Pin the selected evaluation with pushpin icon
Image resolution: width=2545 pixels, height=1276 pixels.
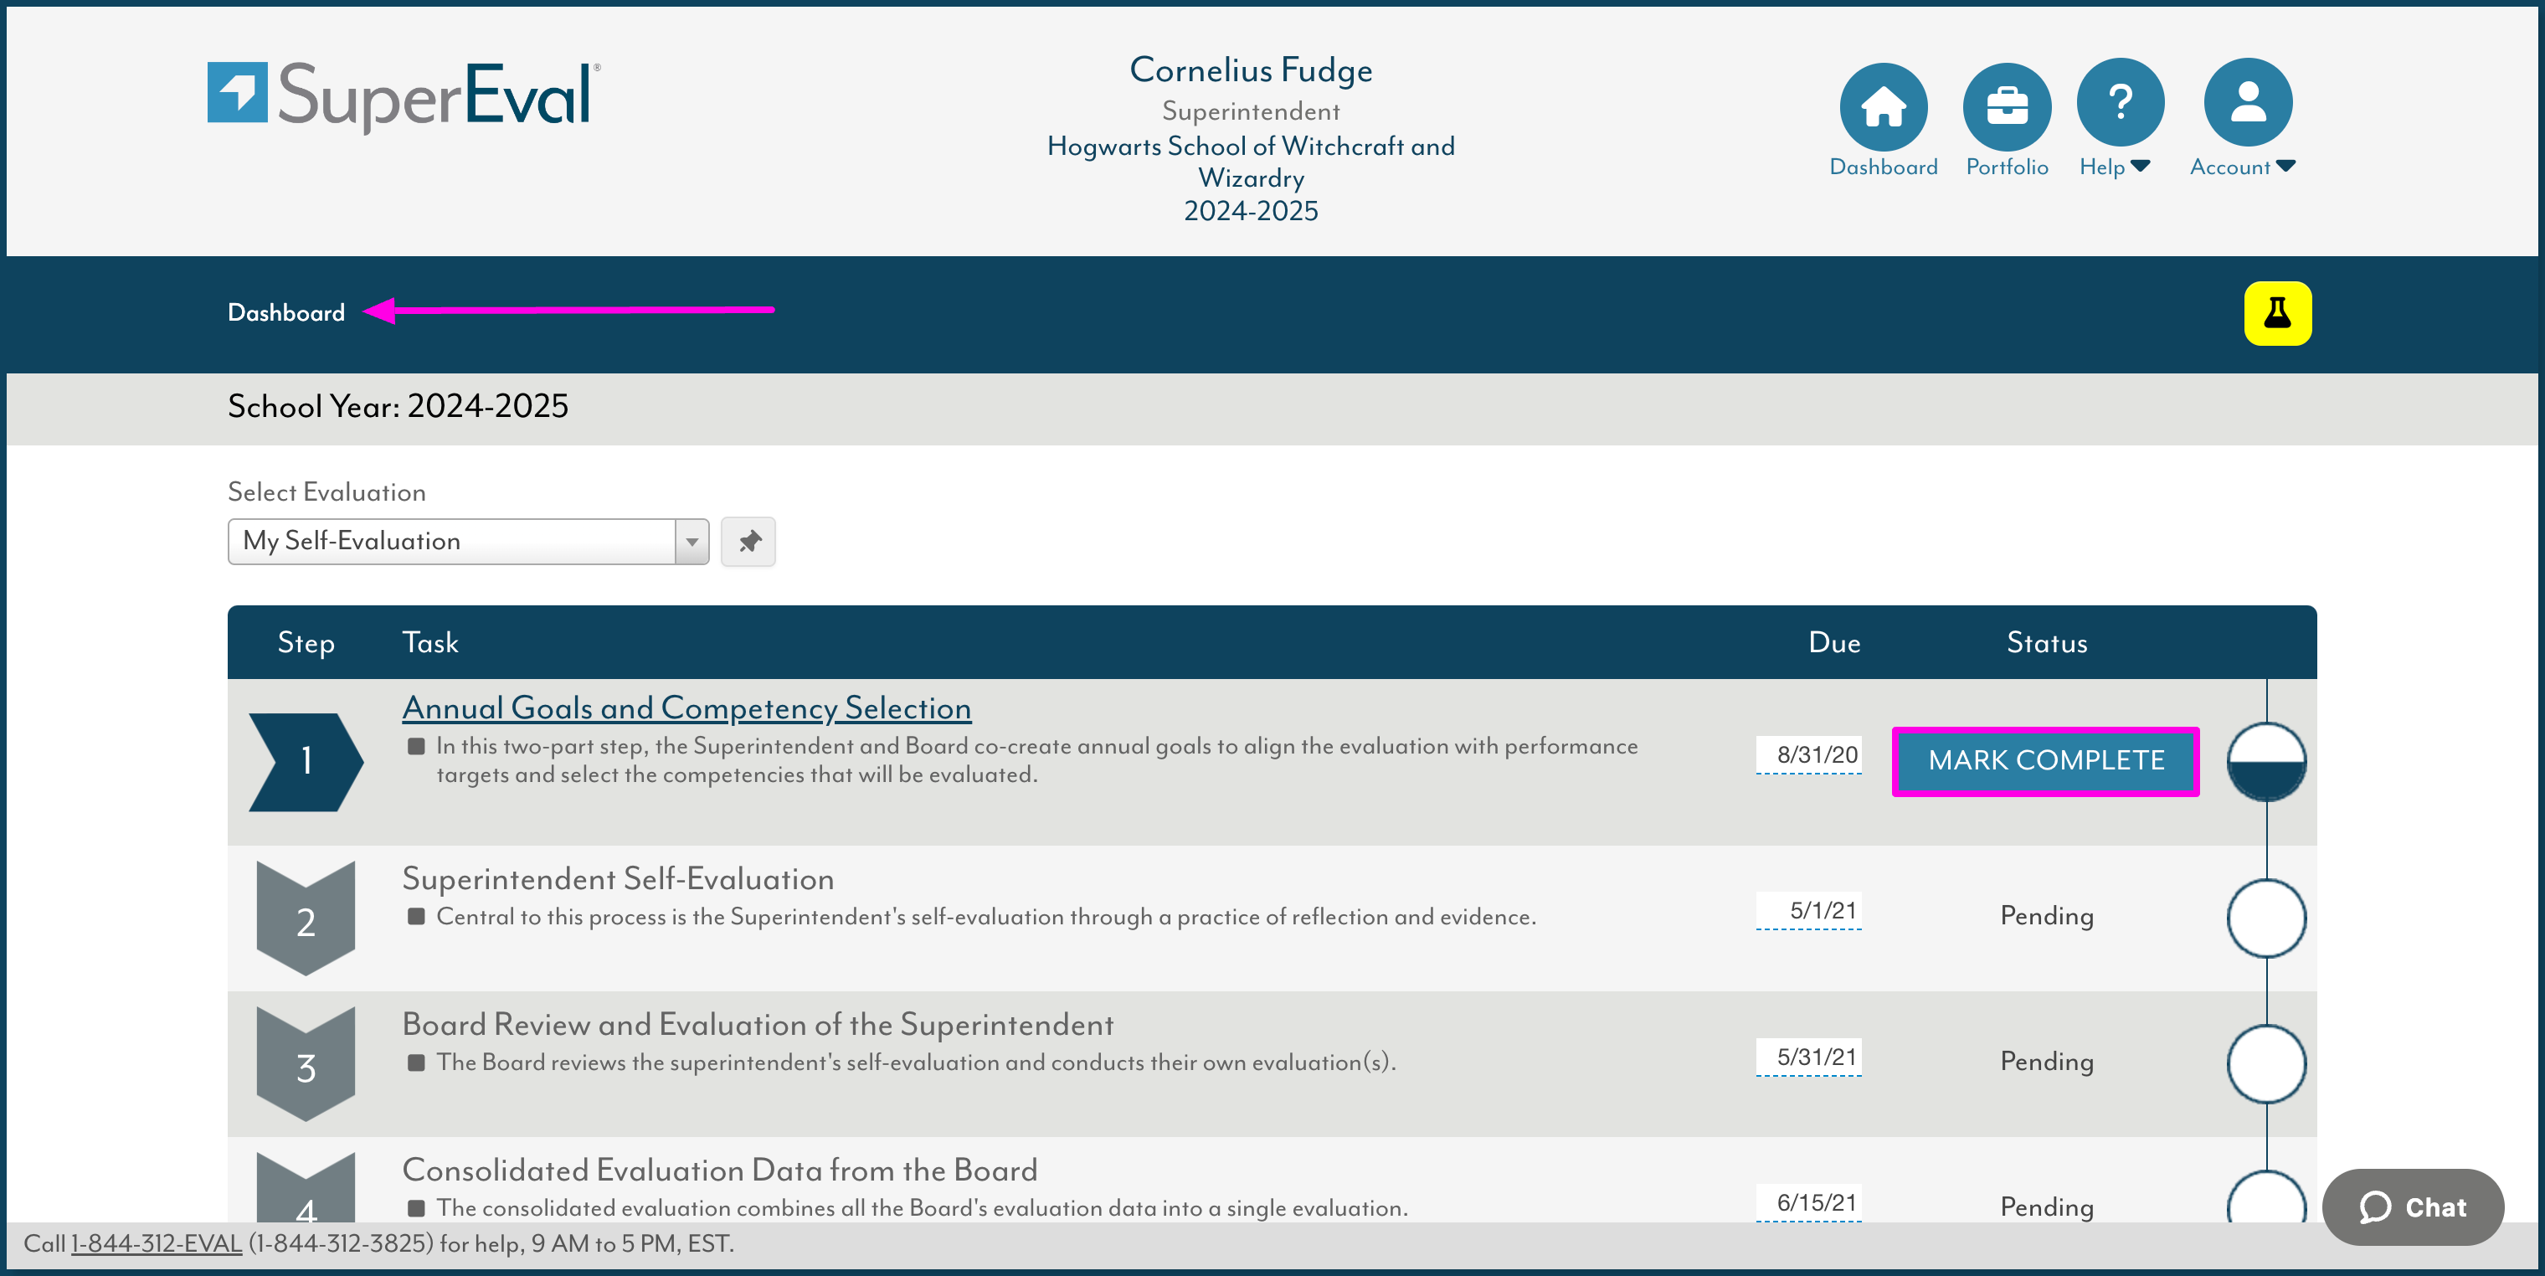pyautogui.click(x=749, y=542)
